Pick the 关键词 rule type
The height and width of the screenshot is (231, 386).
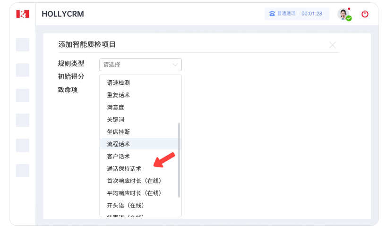(x=115, y=119)
